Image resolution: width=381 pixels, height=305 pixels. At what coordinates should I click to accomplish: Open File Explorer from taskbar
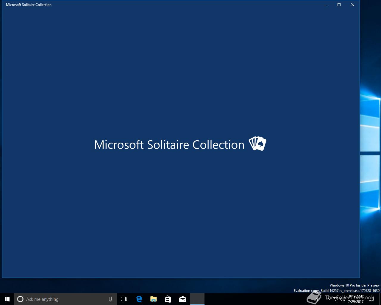pyautogui.click(x=153, y=299)
